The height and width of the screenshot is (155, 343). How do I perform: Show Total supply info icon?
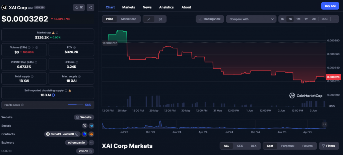coord(32,76)
